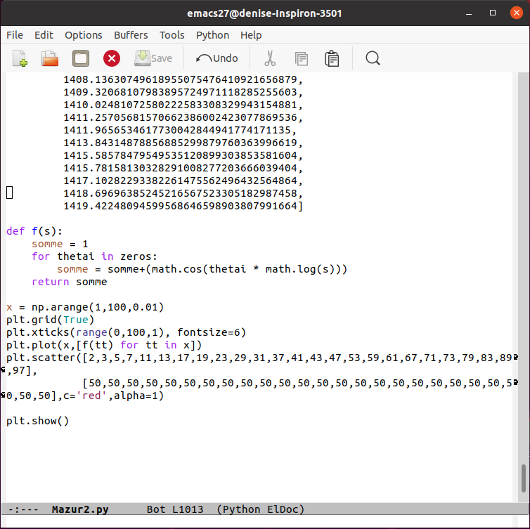The width and height of the screenshot is (530, 529).
Task: Click the Undo button
Action: 217,58
